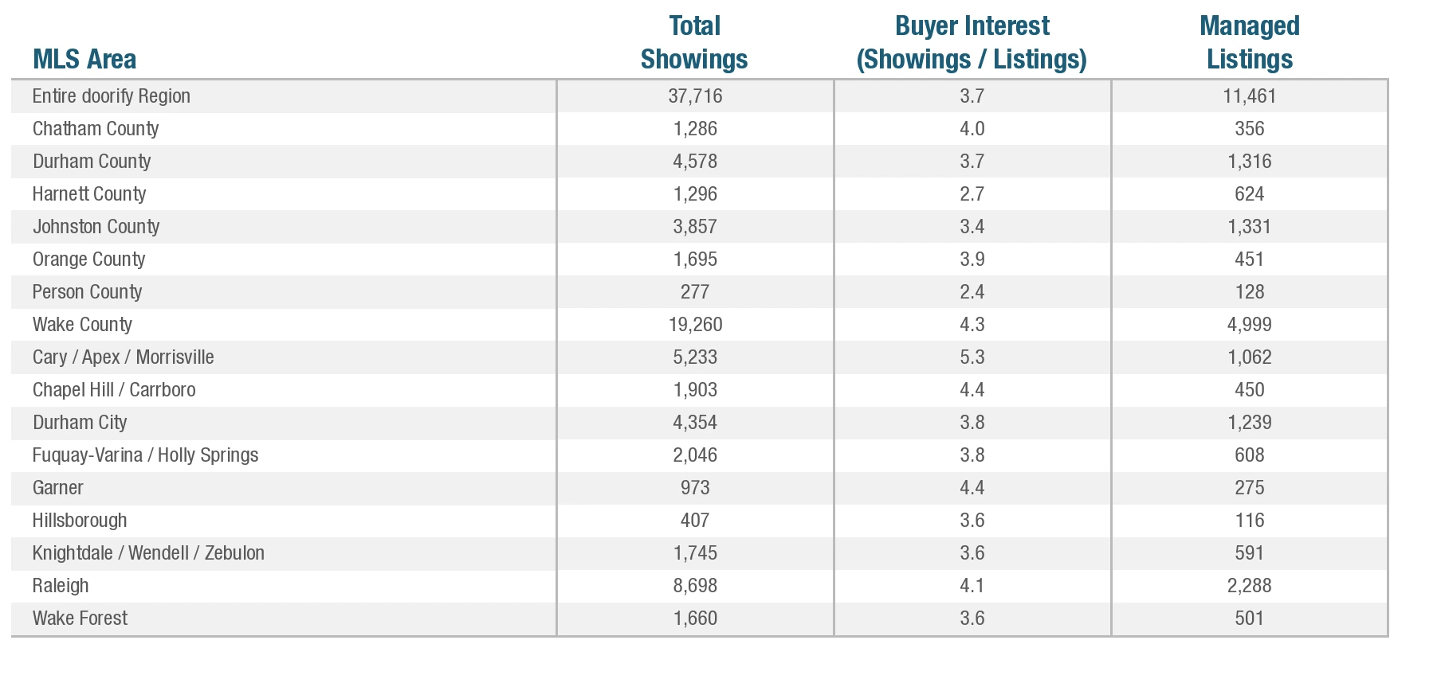This screenshot has width=1441, height=683.
Task: Click Raleigh's managed listings value 2,288
Action: pyautogui.click(x=1249, y=586)
